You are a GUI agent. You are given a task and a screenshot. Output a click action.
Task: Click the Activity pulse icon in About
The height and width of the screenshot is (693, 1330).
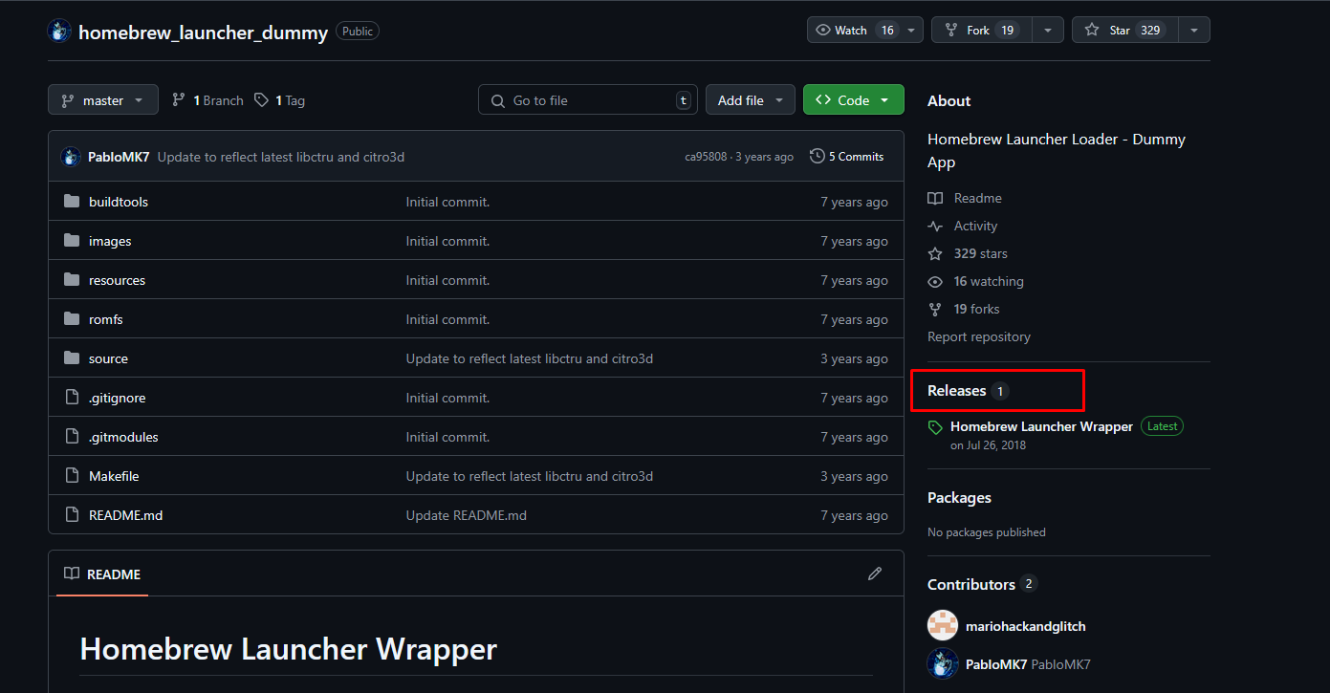pos(935,226)
